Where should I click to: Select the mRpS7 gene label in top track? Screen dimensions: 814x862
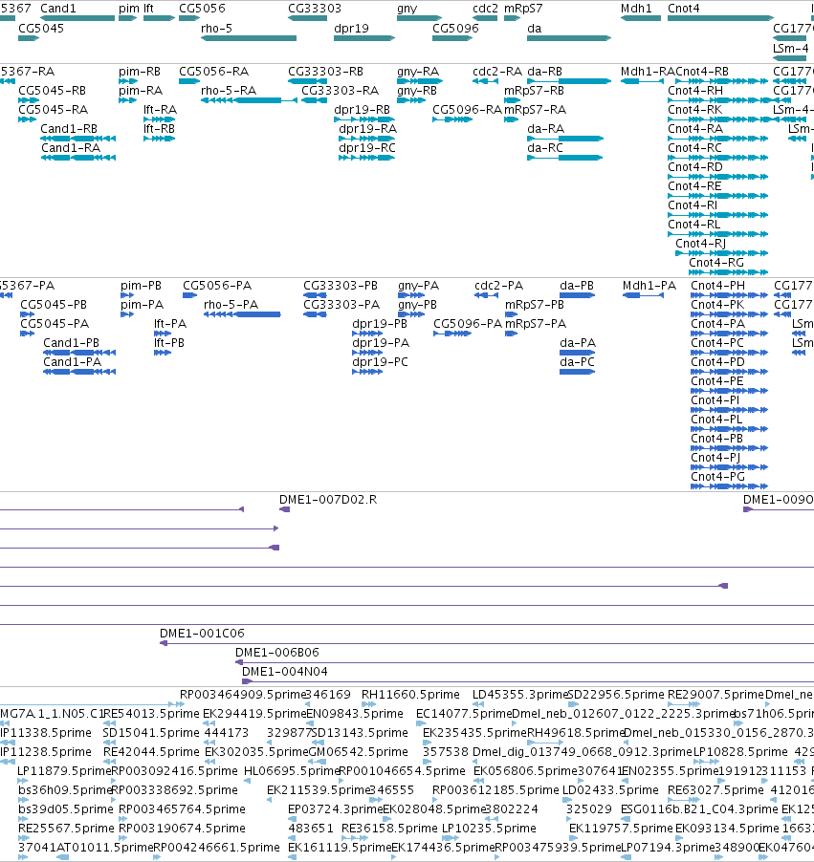click(523, 9)
